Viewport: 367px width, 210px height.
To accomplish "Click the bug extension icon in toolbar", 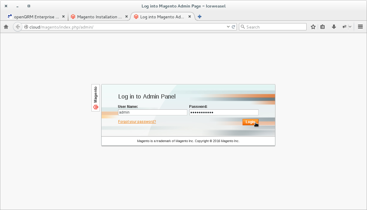I will pos(344,27).
